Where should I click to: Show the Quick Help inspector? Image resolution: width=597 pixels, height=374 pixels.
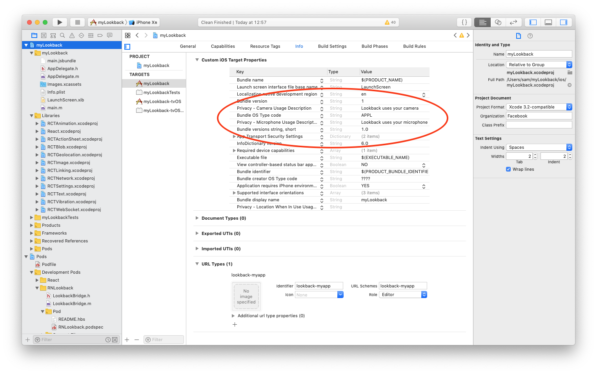click(x=530, y=36)
